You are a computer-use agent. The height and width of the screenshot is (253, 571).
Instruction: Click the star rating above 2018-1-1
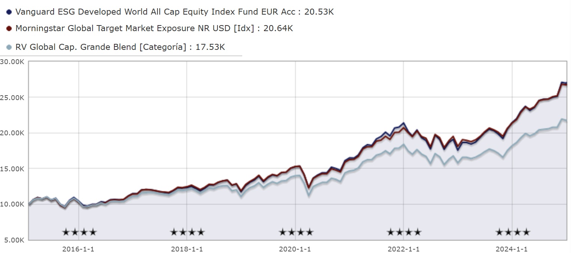tap(187, 232)
